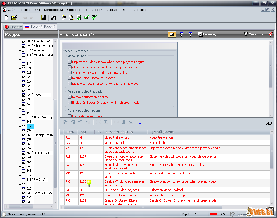The image size is (277, 218).
Task: Toggle 'Resize video window to fit video' checkbox
Action: pyautogui.click(x=70, y=78)
